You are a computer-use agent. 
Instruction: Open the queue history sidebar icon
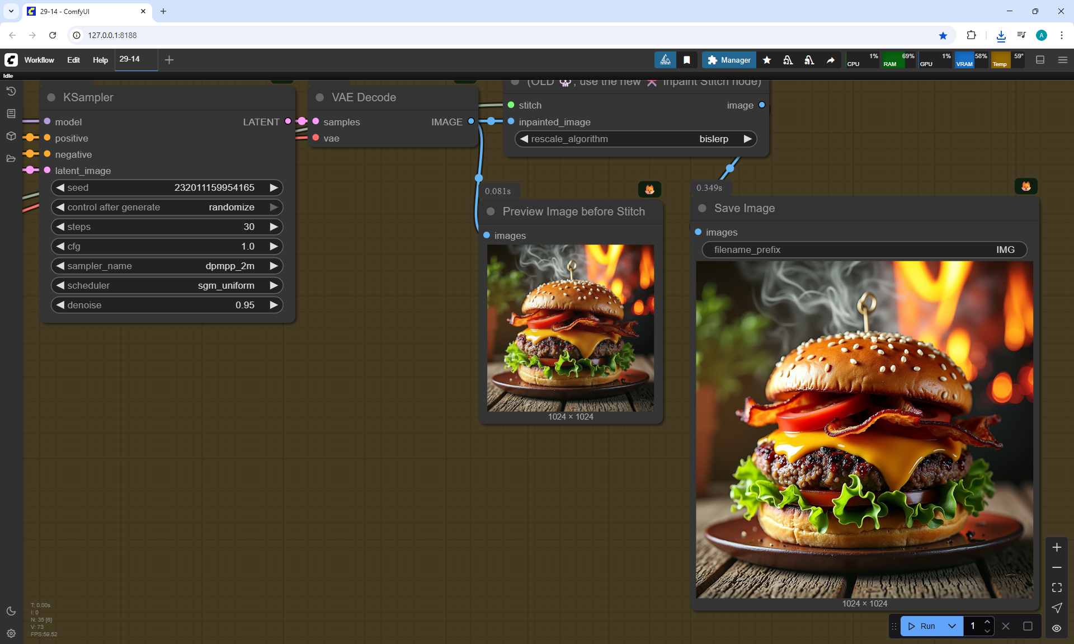pos(11,91)
